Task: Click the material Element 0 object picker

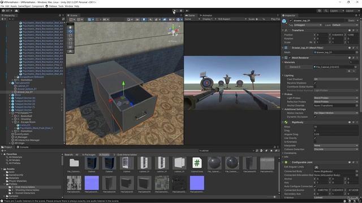Action: click(x=356, y=67)
